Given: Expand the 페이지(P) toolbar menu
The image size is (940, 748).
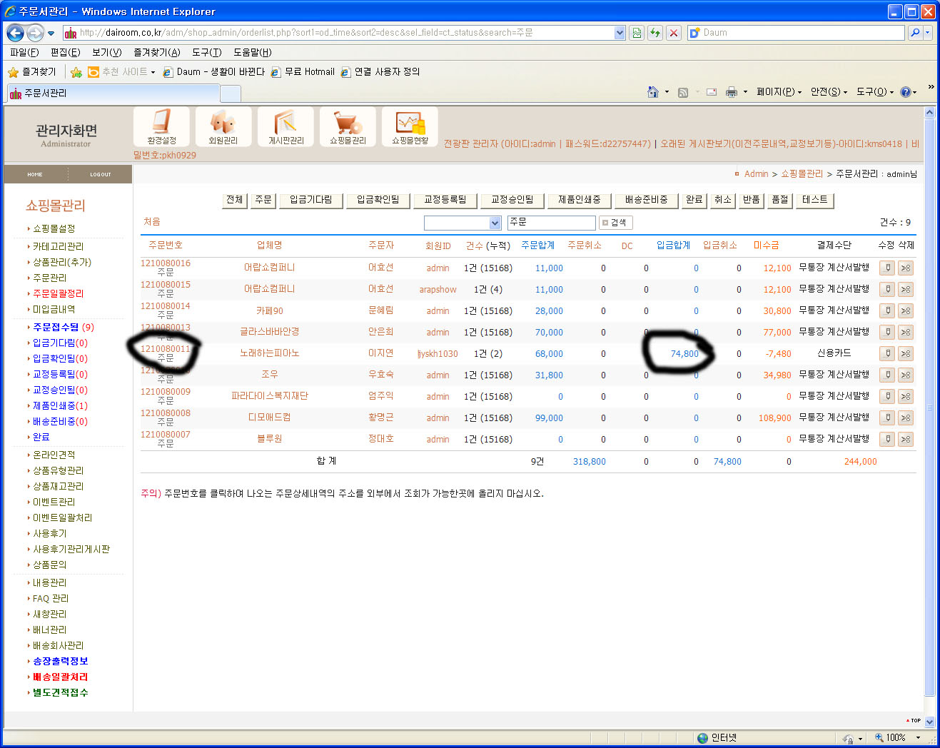Looking at the screenshot, I should (x=779, y=92).
